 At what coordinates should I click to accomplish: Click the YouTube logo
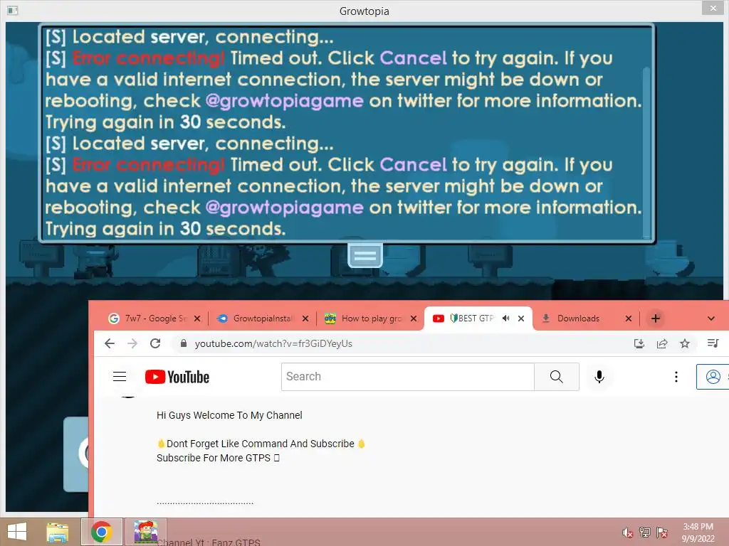tap(177, 377)
